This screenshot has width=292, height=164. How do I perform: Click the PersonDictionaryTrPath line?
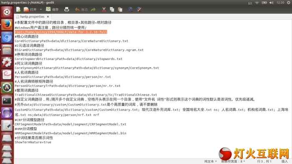pyautogui.click(x=68, y=86)
